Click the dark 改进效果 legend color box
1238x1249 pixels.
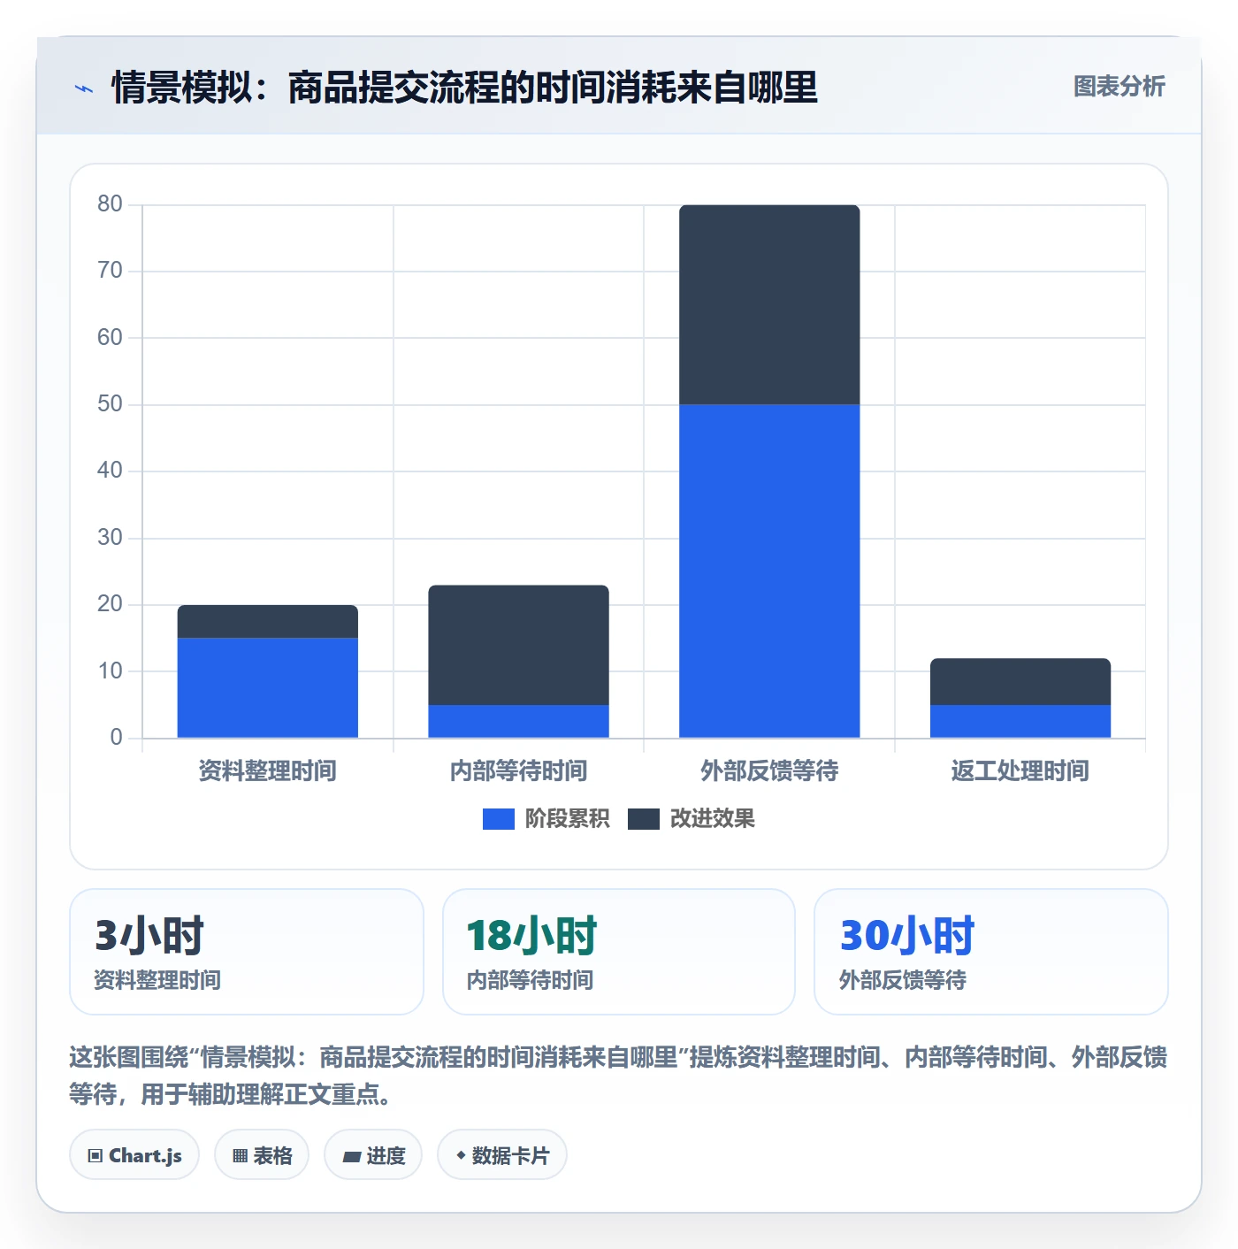[x=644, y=819]
